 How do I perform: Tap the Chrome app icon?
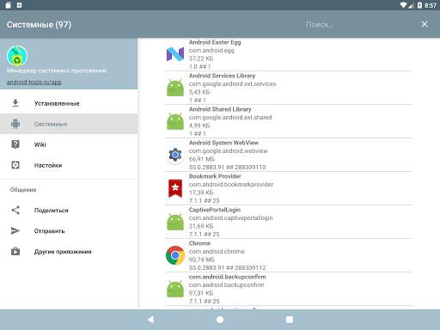pos(175,255)
